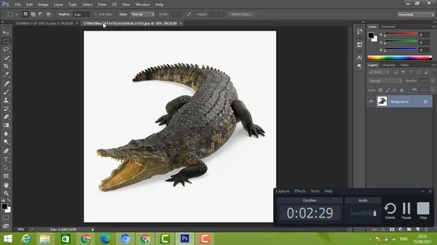Select the History Brush tool

coord(6,108)
